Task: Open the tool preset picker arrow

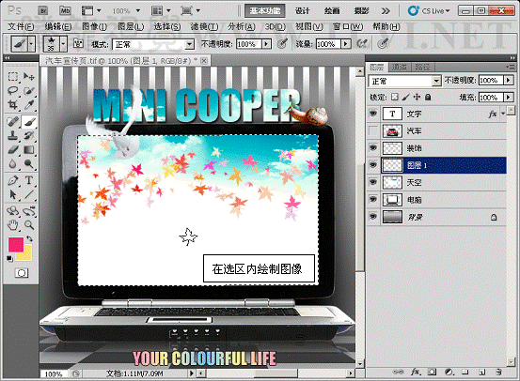Action: click(32, 43)
